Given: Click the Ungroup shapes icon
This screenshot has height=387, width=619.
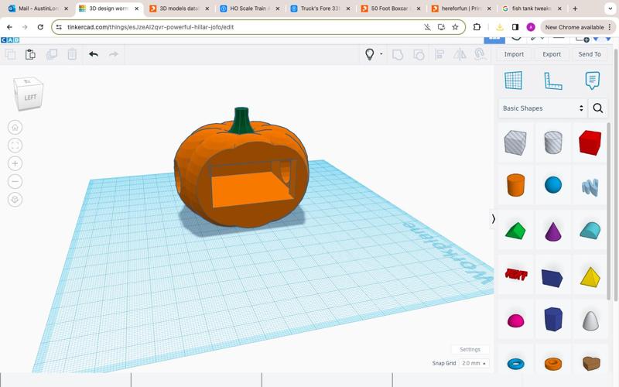Looking at the screenshot, I should pos(419,54).
